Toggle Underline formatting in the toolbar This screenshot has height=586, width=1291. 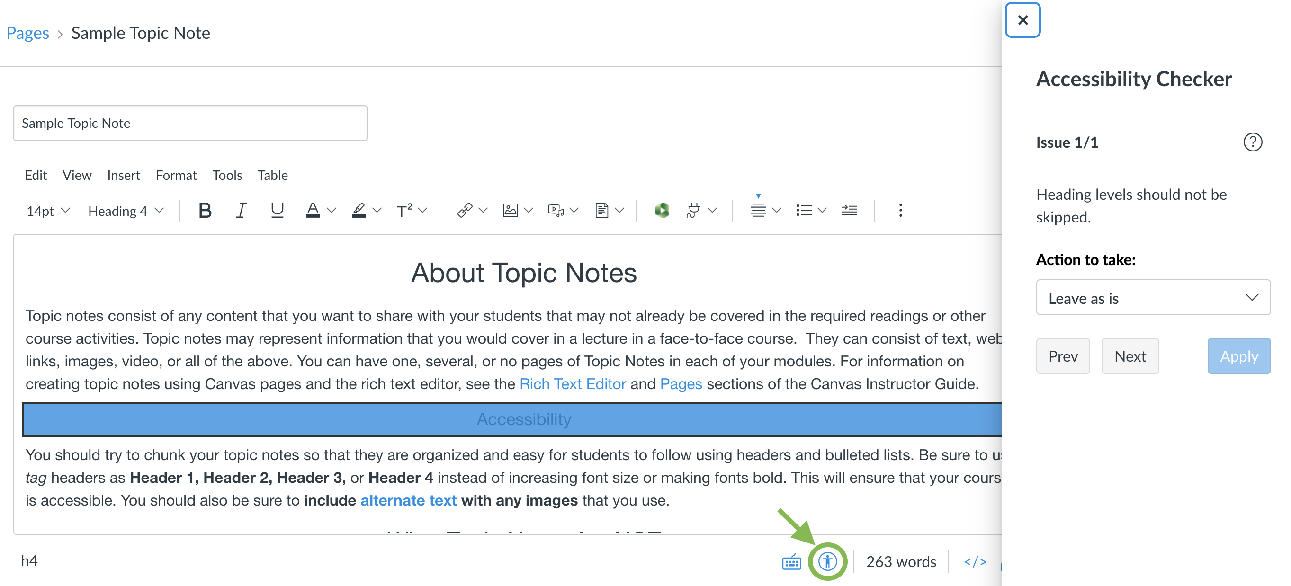277,210
